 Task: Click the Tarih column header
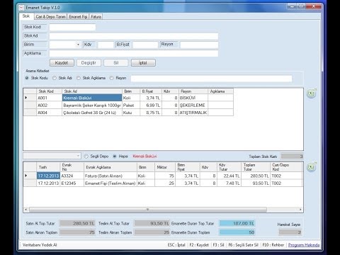(48, 167)
